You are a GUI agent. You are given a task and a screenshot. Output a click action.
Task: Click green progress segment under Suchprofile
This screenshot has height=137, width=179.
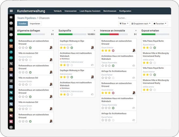coord(65,34)
